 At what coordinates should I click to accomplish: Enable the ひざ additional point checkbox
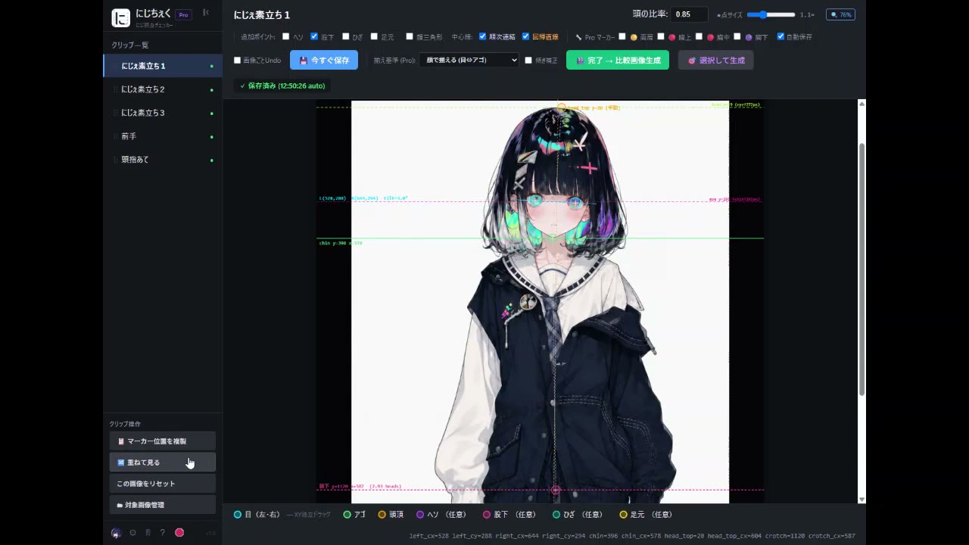(345, 36)
